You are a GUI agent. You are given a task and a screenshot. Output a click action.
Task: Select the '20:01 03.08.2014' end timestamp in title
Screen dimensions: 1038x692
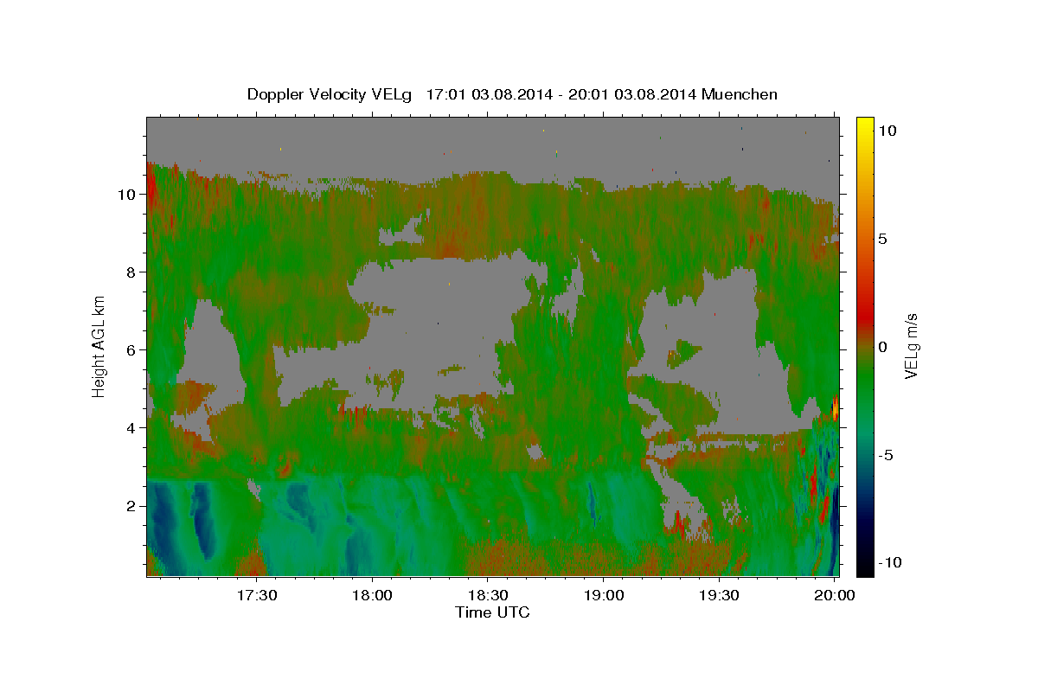(631, 94)
